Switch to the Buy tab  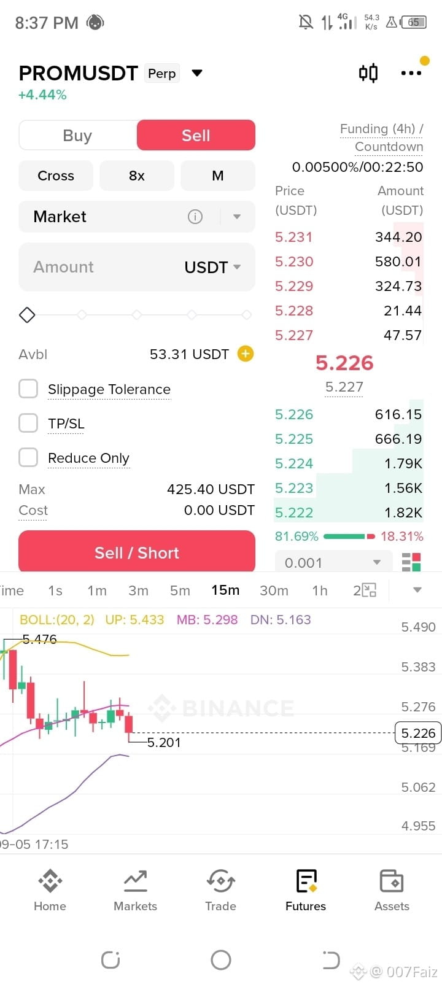pos(77,135)
